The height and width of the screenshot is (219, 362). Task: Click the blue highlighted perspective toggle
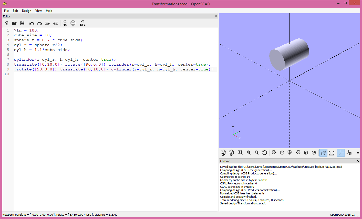click(323, 153)
